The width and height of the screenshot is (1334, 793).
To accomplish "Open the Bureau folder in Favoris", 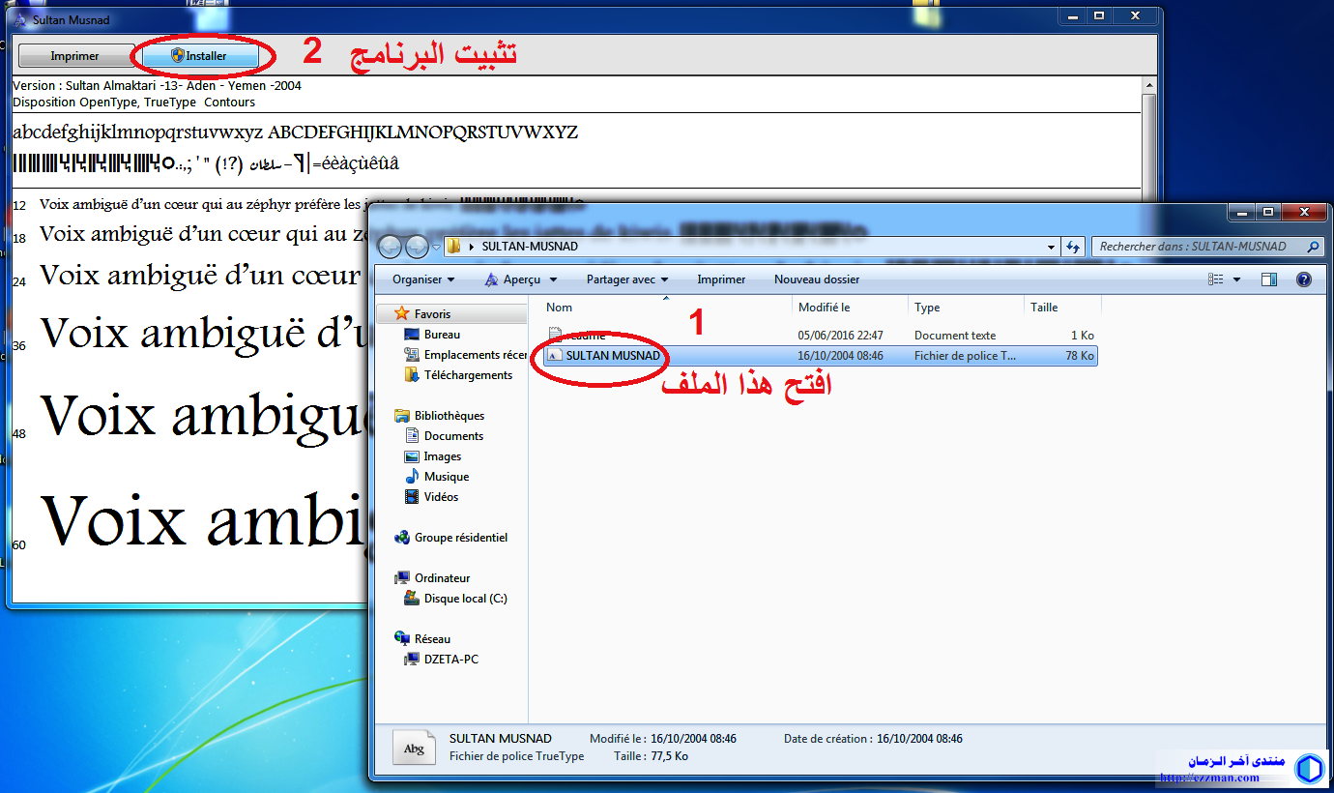I will pyautogui.click(x=442, y=335).
